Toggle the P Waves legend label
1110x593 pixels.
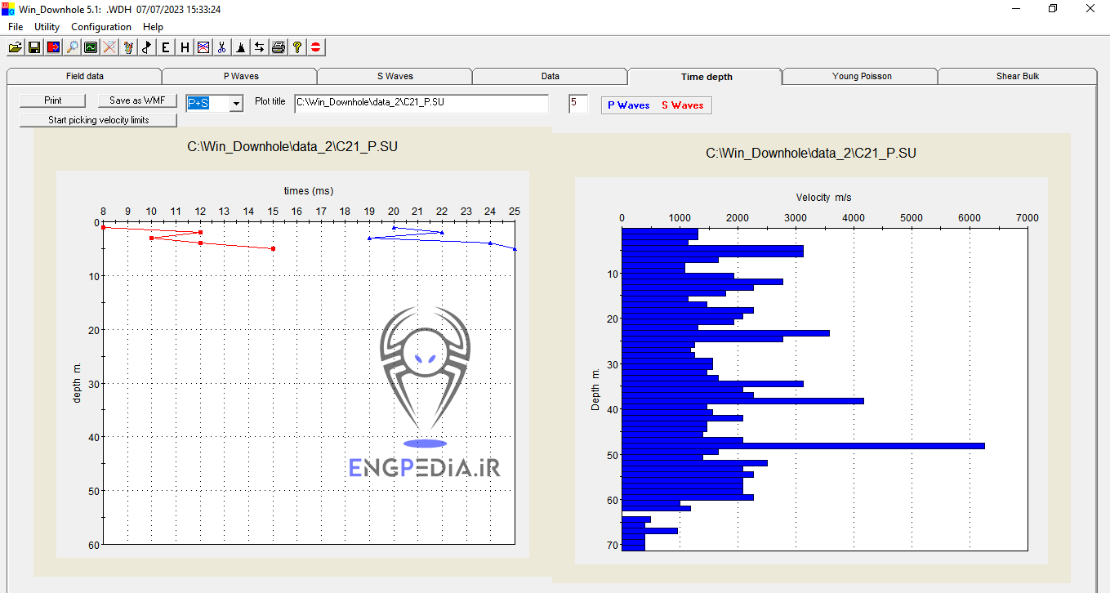(x=628, y=105)
